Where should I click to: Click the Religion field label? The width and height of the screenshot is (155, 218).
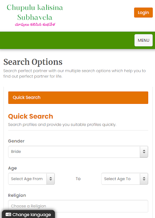17,195
